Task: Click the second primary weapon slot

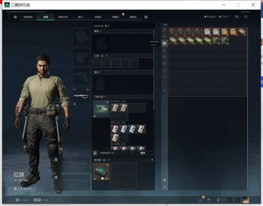Action: pyautogui.click(x=72, y=183)
